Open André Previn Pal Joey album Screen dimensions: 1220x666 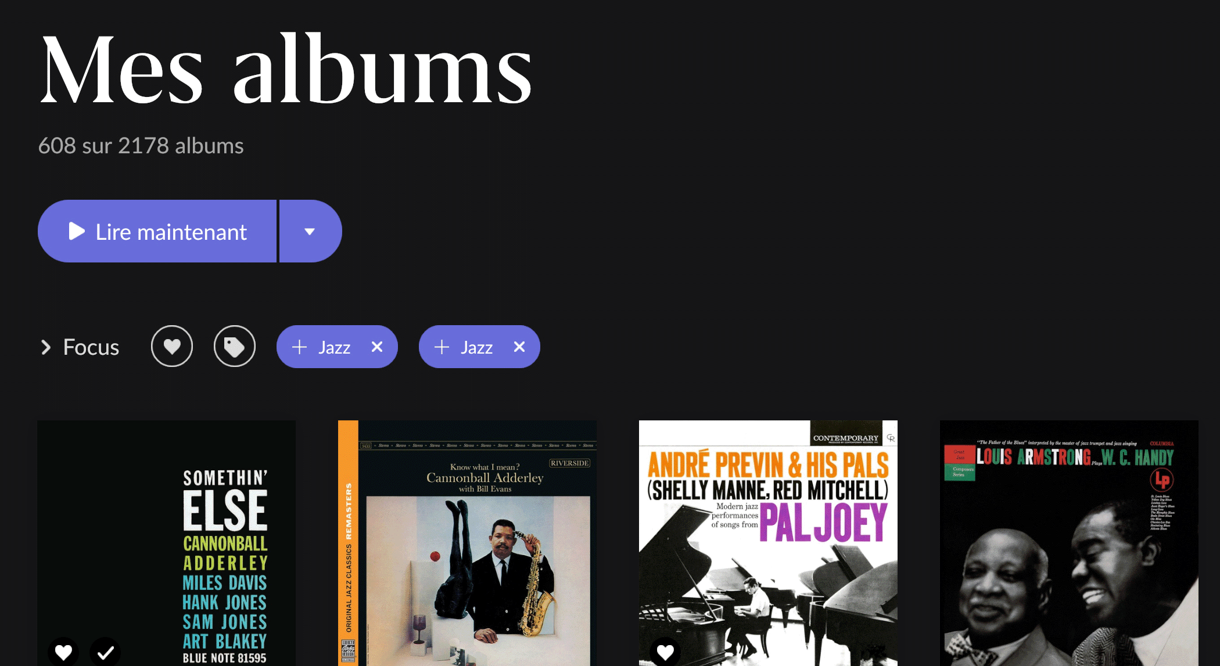pyautogui.click(x=768, y=543)
